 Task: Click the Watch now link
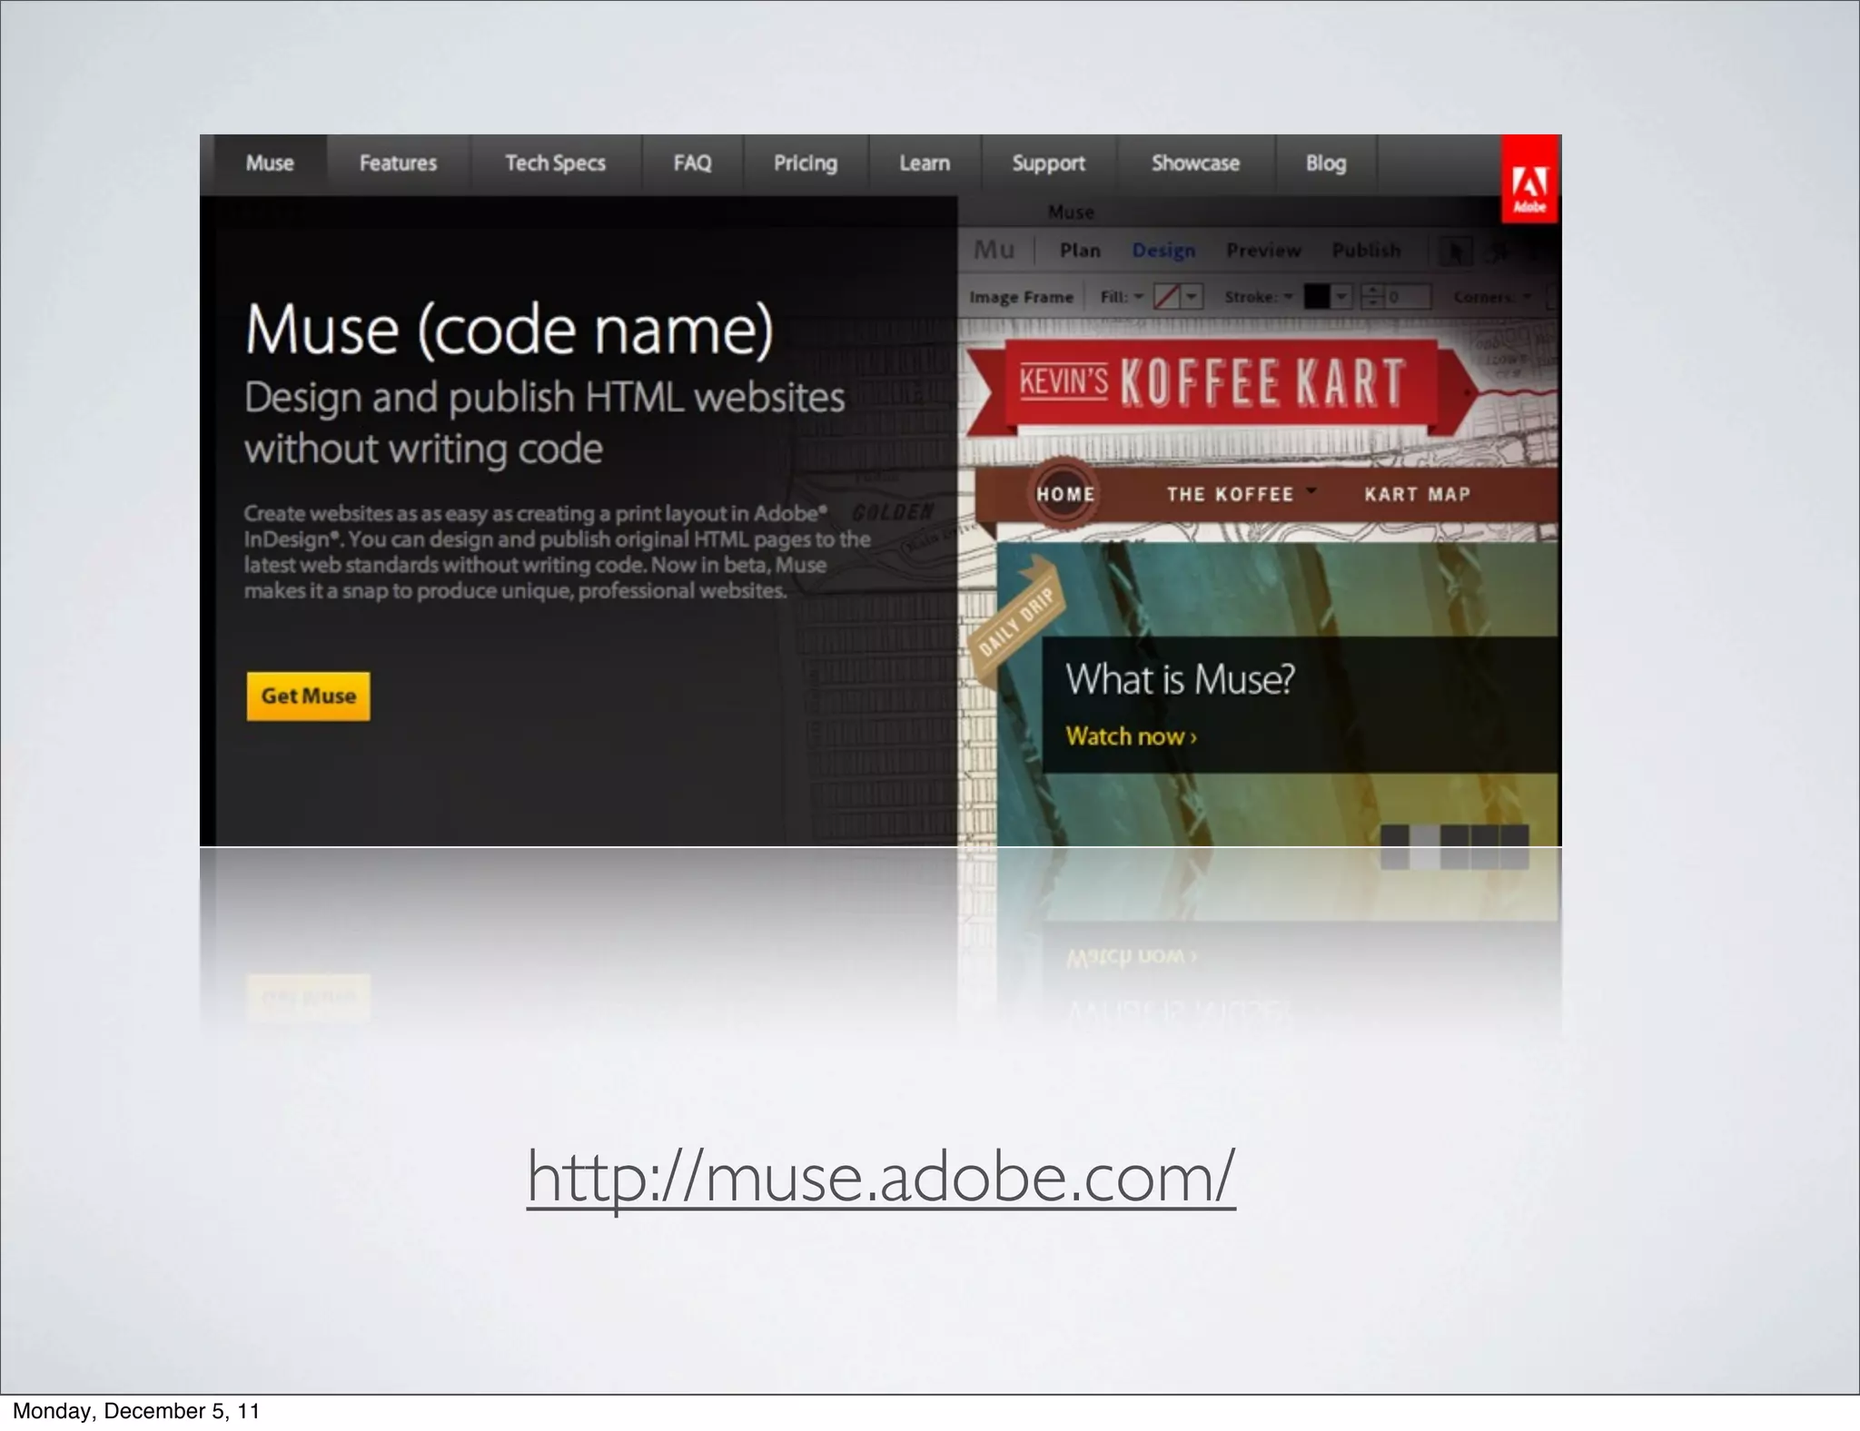1132,736
